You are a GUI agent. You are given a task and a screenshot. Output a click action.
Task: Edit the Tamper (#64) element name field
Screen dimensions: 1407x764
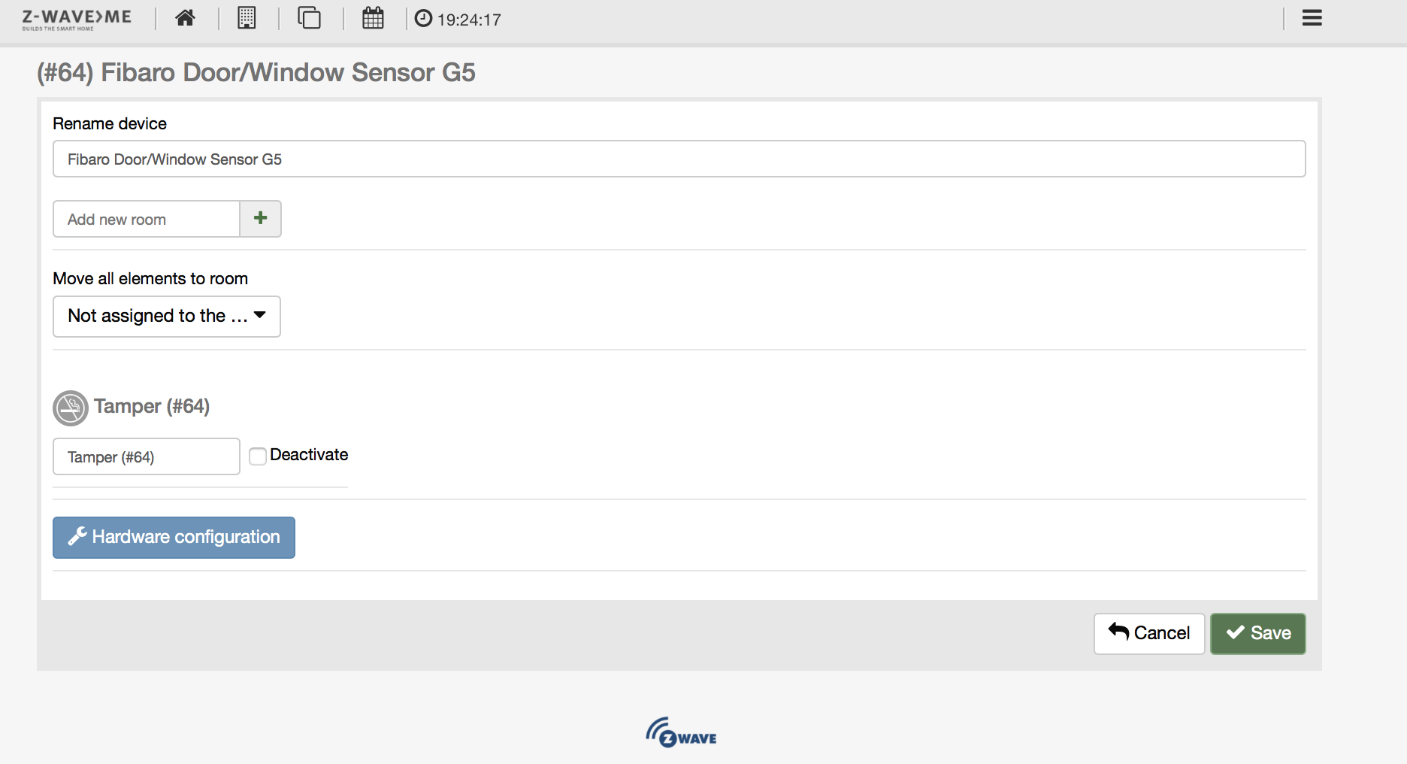coord(147,456)
